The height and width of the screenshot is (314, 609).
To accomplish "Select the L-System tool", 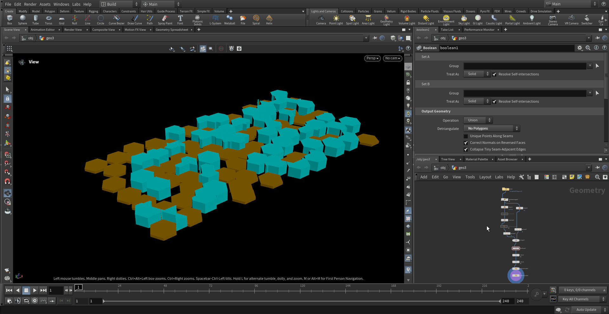I will click(x=215, y=20).
